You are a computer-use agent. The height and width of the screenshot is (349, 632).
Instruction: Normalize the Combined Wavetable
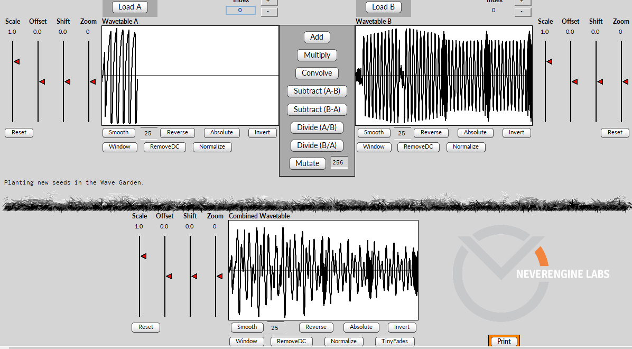(x=343, y=342)
